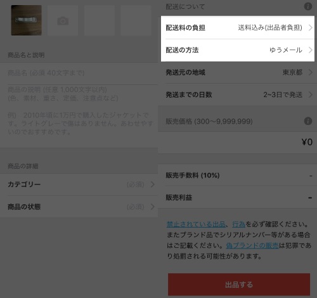Tap the camera icon to add photo
The height and width of the screenshot is (298, 317).
pyautogui.click(x=63, y=20)
